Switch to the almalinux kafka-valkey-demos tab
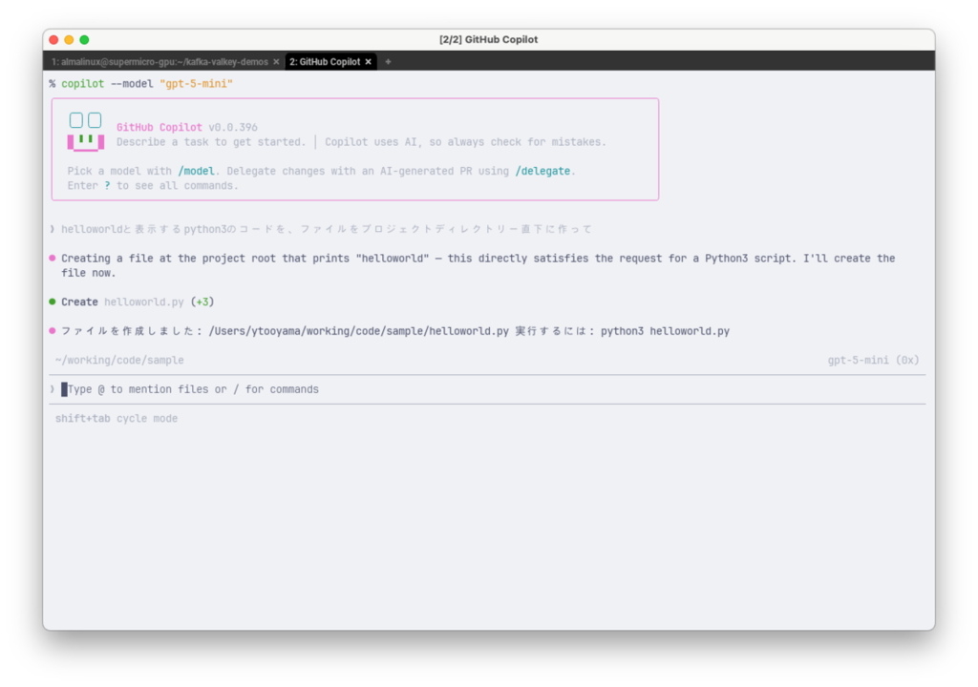The height and width of the screenshot is (687, 978). coord(159,62)
